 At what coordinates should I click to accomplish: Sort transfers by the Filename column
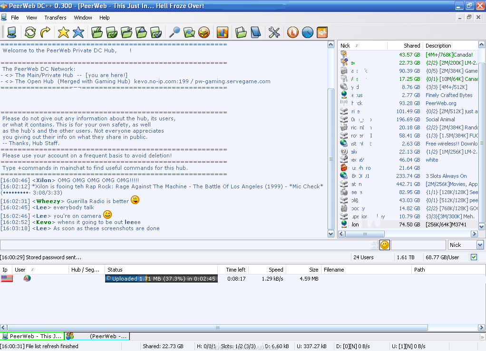366,270
